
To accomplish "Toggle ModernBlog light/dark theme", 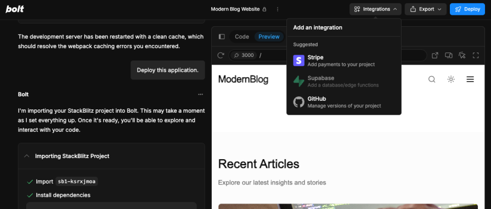I will point(451,79).
